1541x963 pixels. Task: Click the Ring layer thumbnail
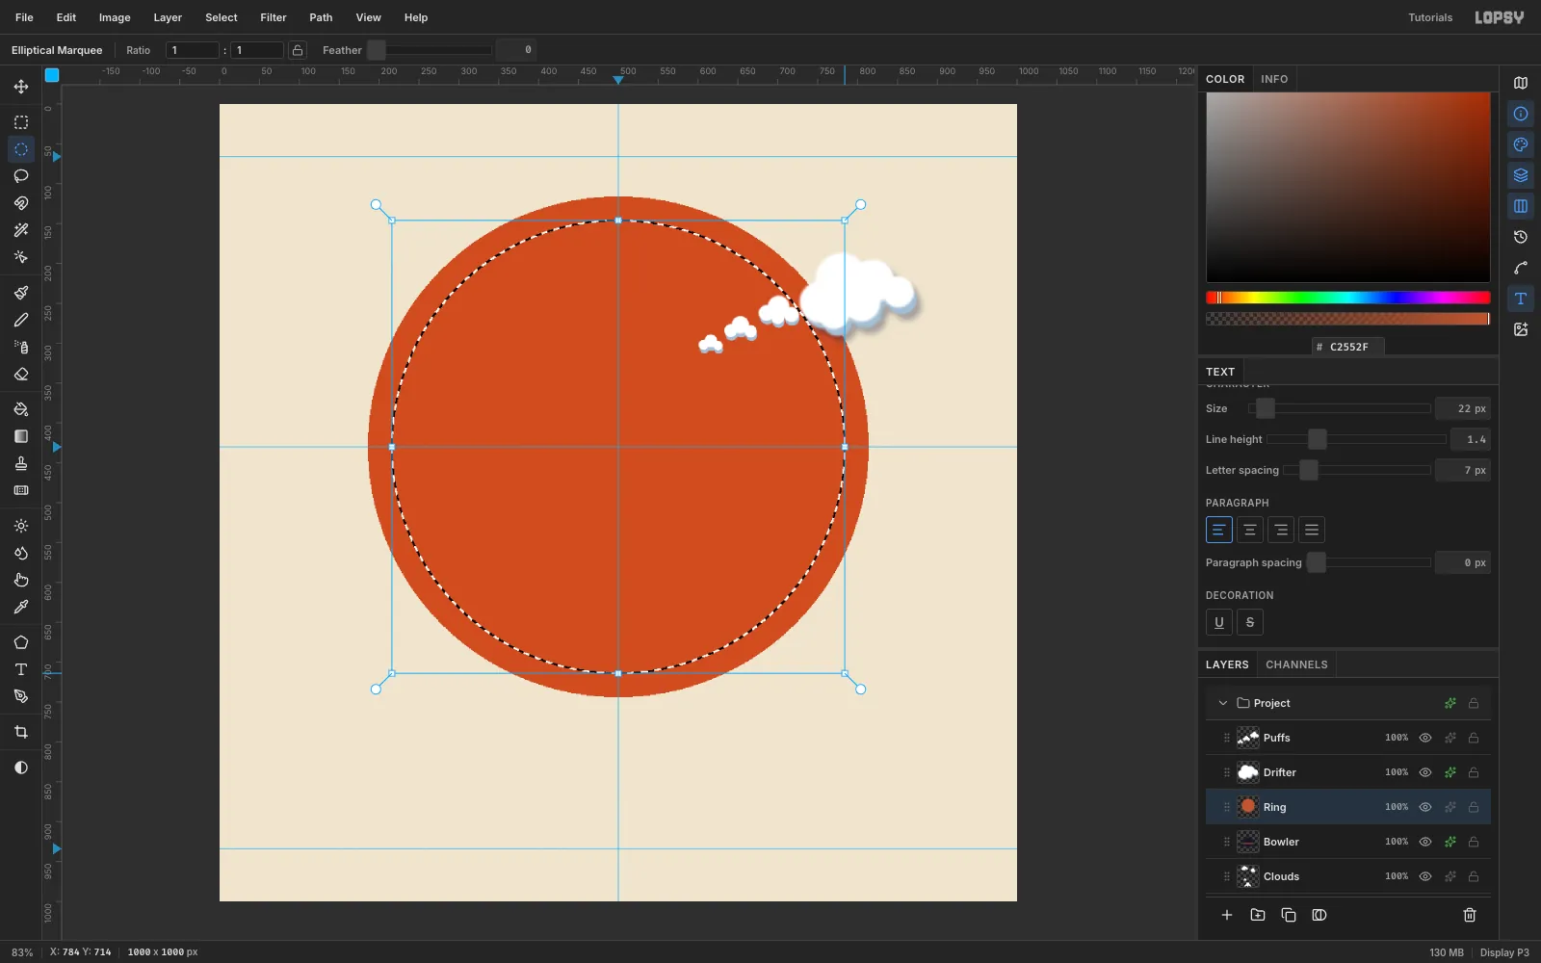coord(1248,807)
